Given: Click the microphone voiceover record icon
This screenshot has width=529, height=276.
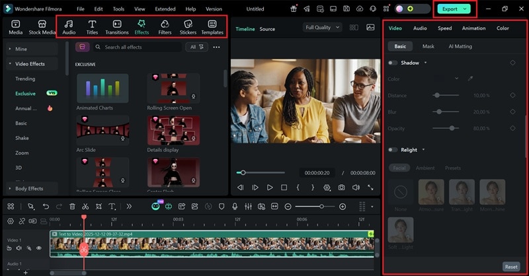Looking at the screenshot, I should tap(235, 207).
